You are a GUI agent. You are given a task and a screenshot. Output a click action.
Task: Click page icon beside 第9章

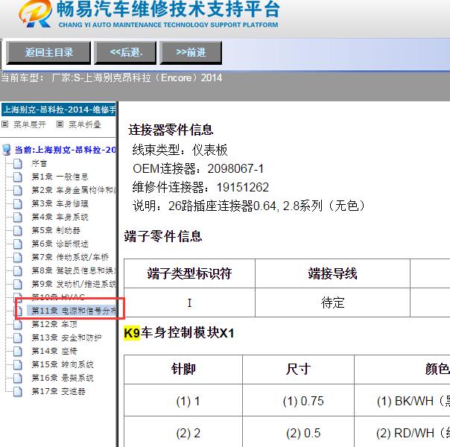[x=18, y=284]
